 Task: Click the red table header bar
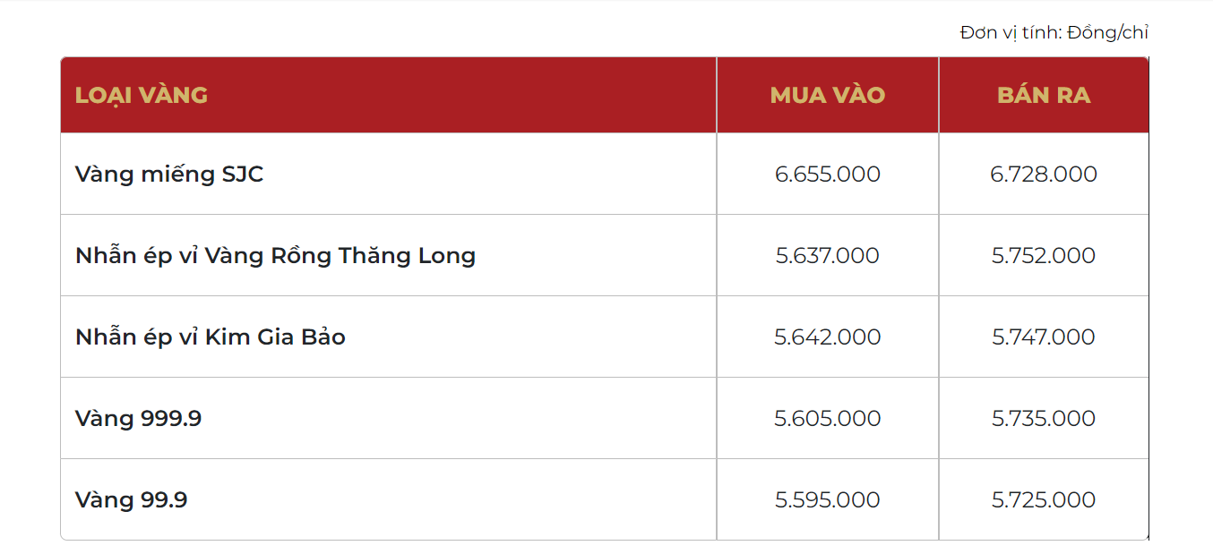pos(605,95)
